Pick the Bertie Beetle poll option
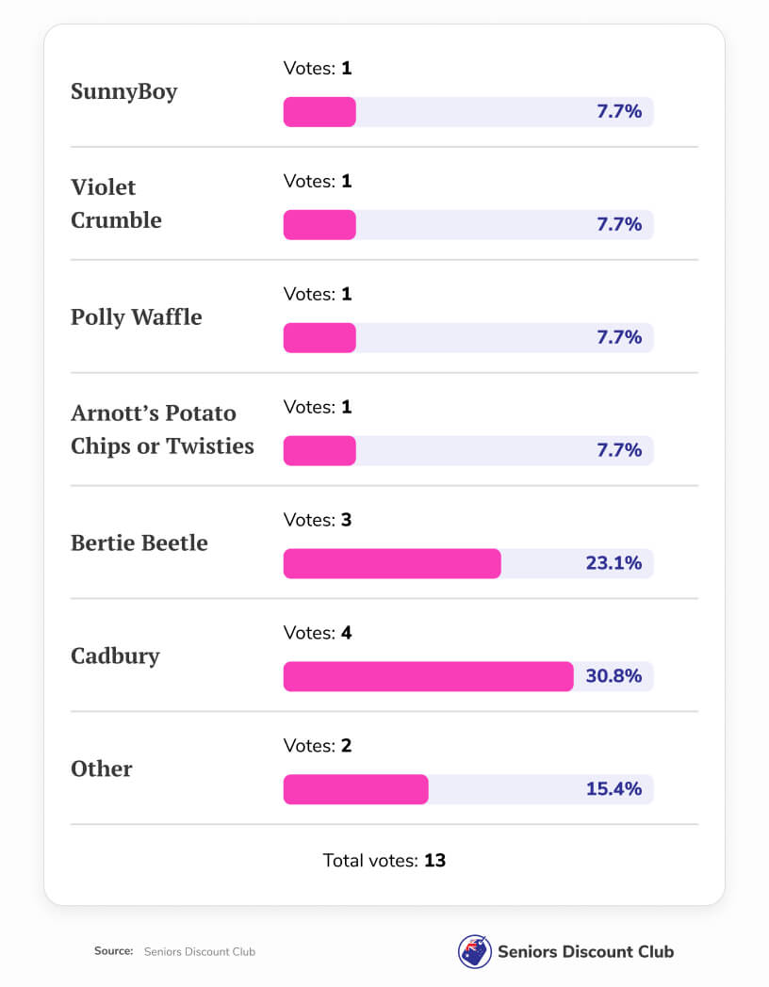This screenshot has width=769, height=987. coord(139,542)
